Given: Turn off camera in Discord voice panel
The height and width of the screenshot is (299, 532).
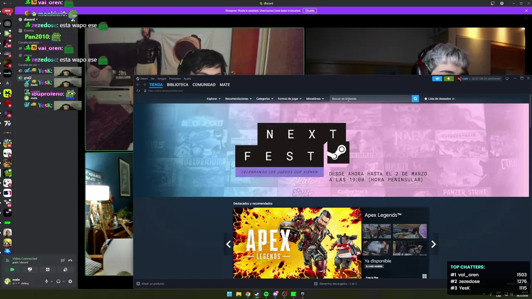Looking at the screenshot, I should tap(12, 270).
